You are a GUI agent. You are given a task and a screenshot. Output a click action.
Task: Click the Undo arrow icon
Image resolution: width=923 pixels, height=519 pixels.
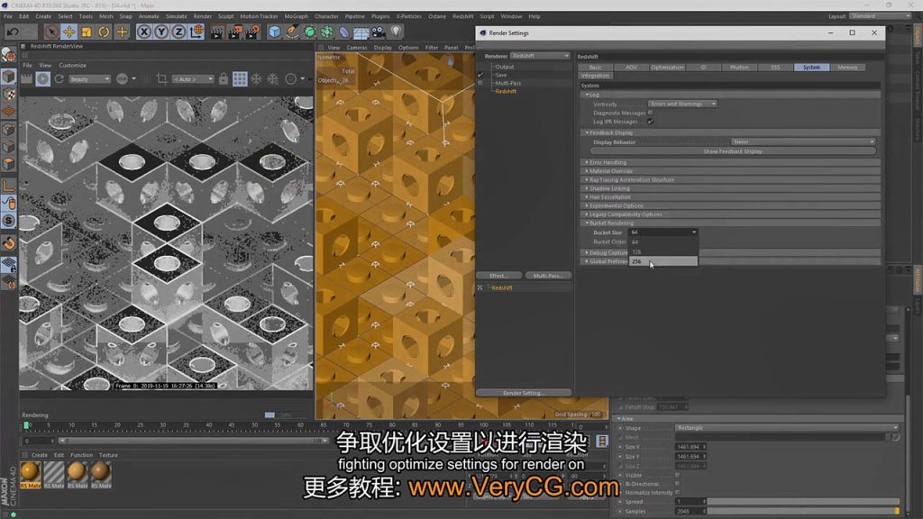pos(13,32)
